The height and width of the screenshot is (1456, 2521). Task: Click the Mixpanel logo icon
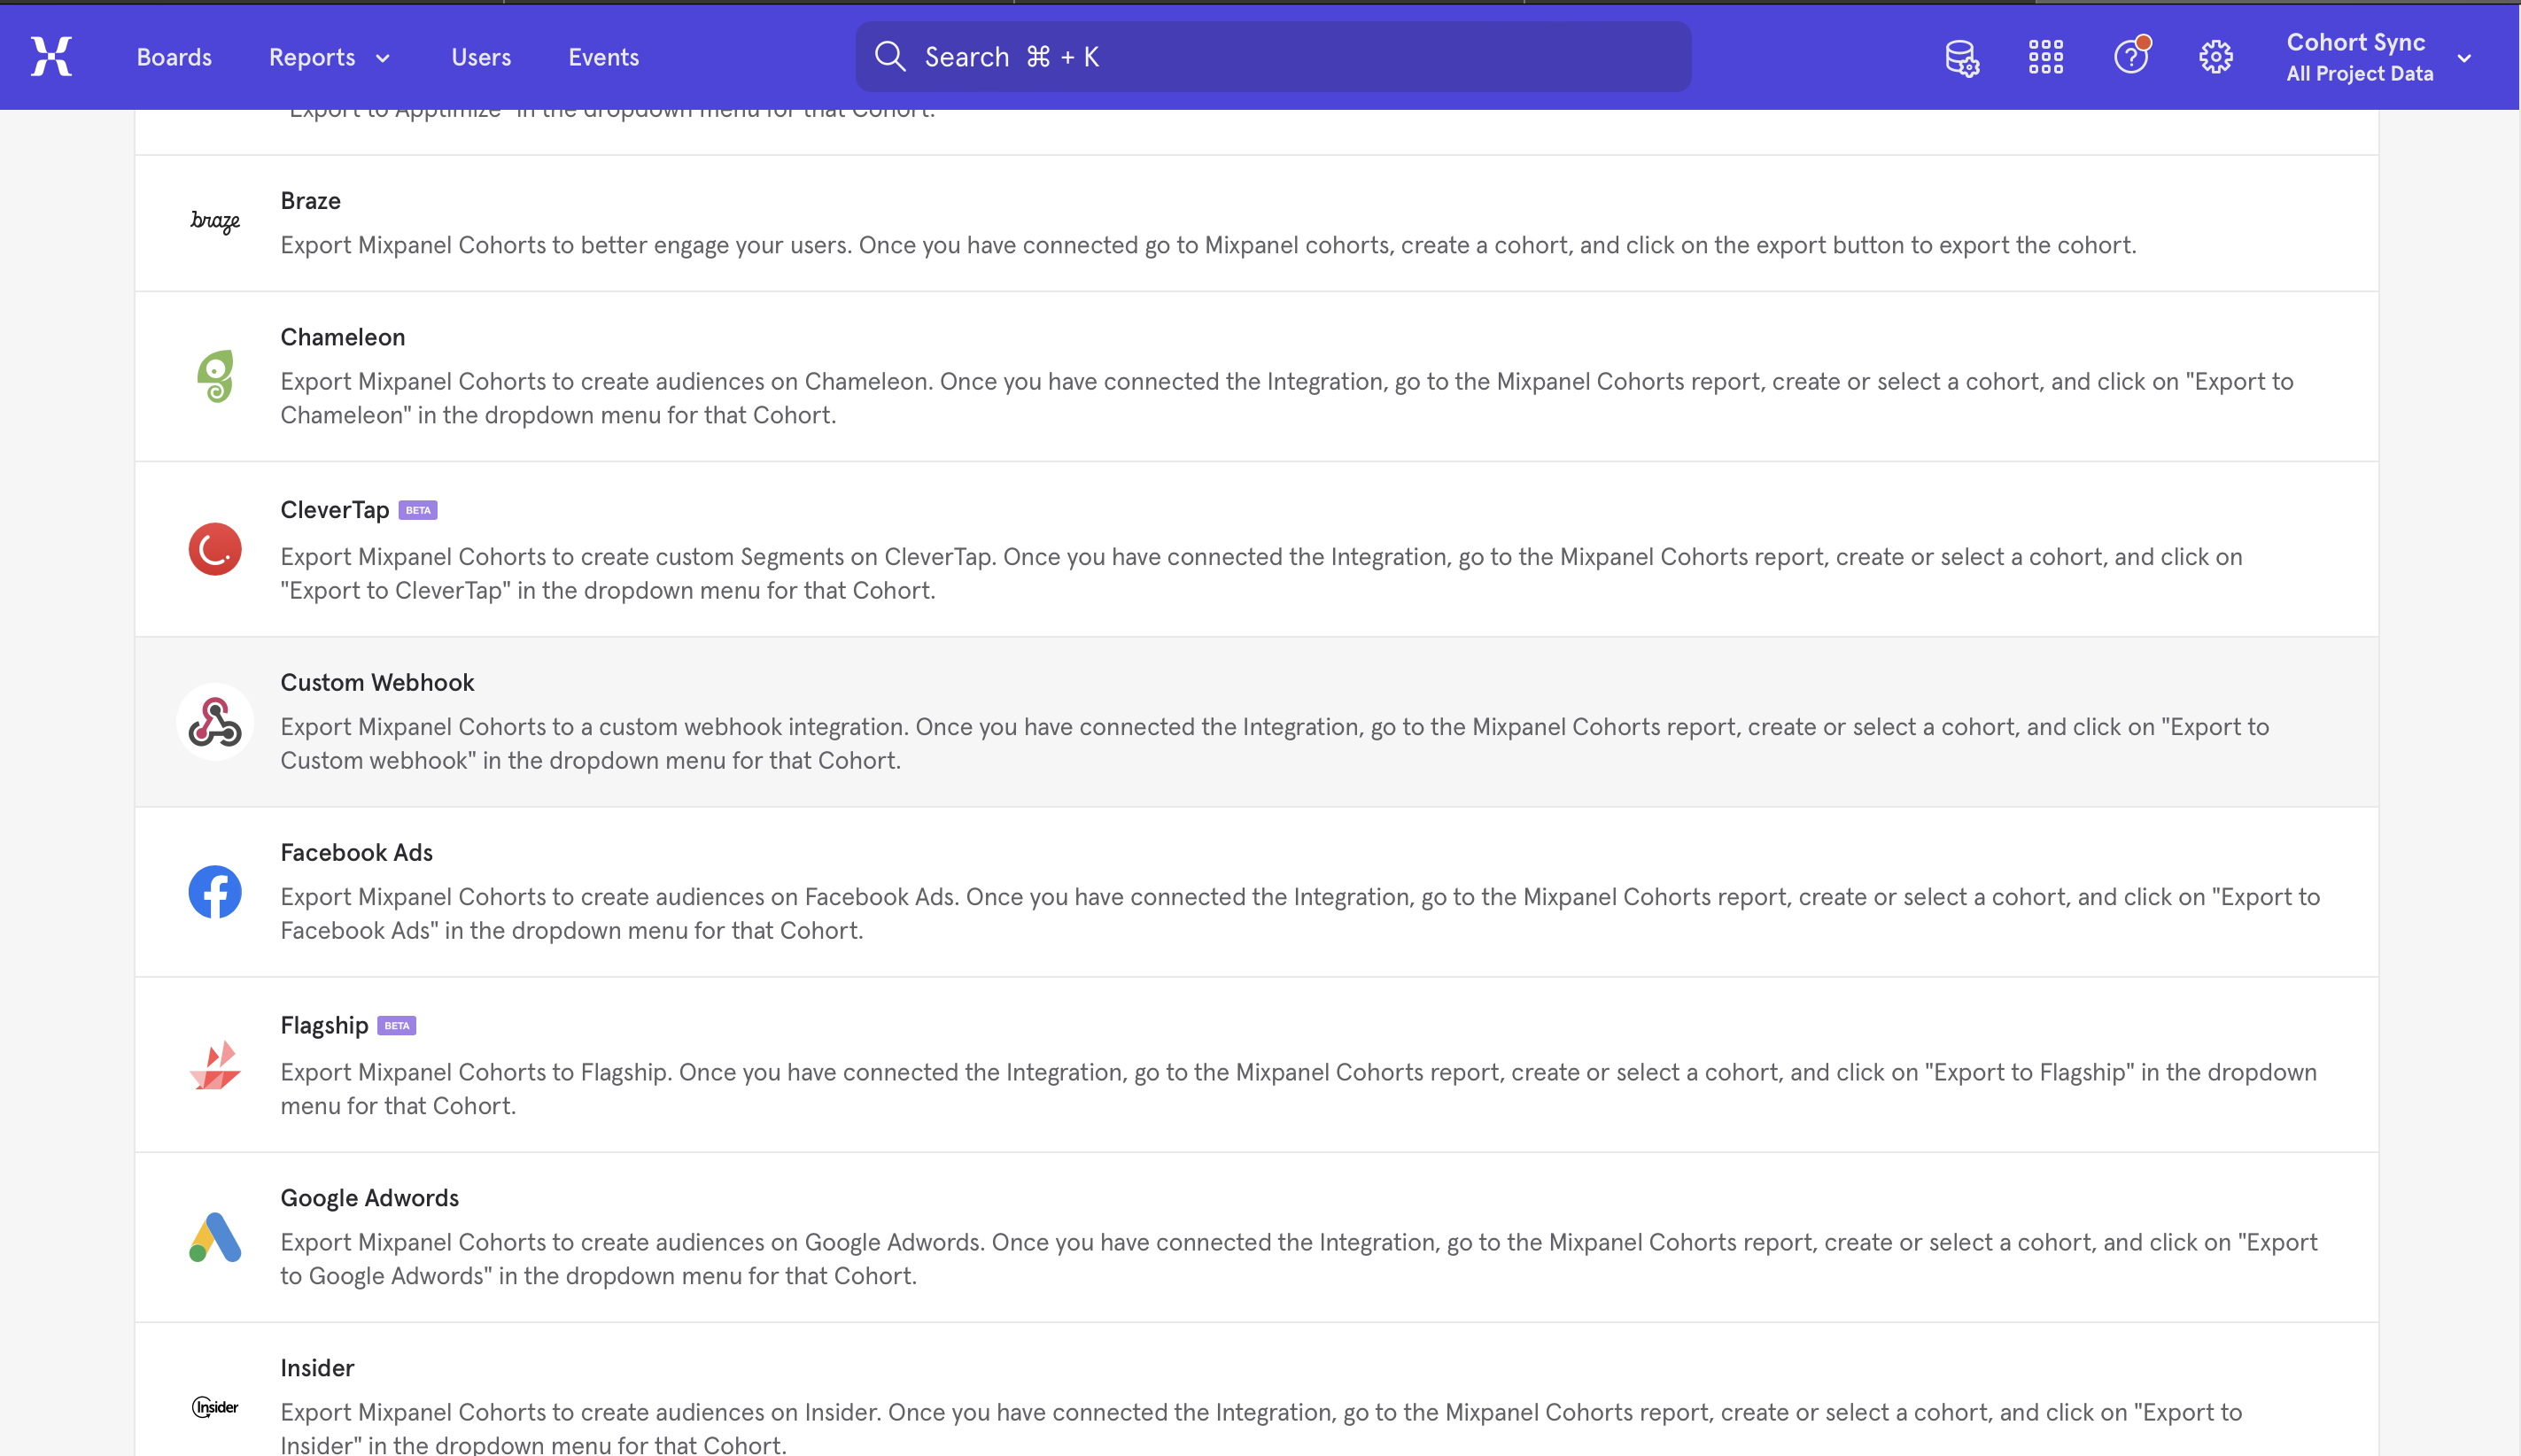tap(51, 56)
